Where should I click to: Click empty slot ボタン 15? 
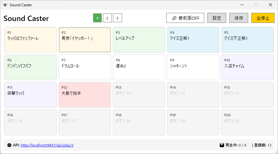[247, 95]
